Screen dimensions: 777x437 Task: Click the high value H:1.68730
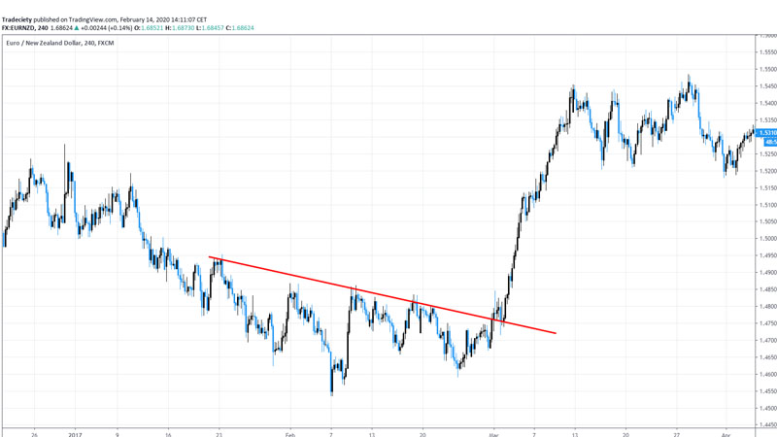click(x=180, y=28)
